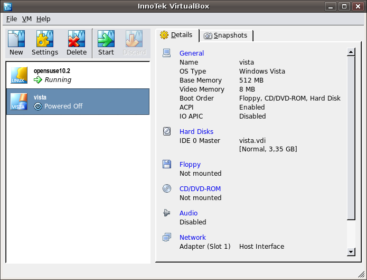367x280 pixels.
Task: Open the File menu
Action: 12,19
